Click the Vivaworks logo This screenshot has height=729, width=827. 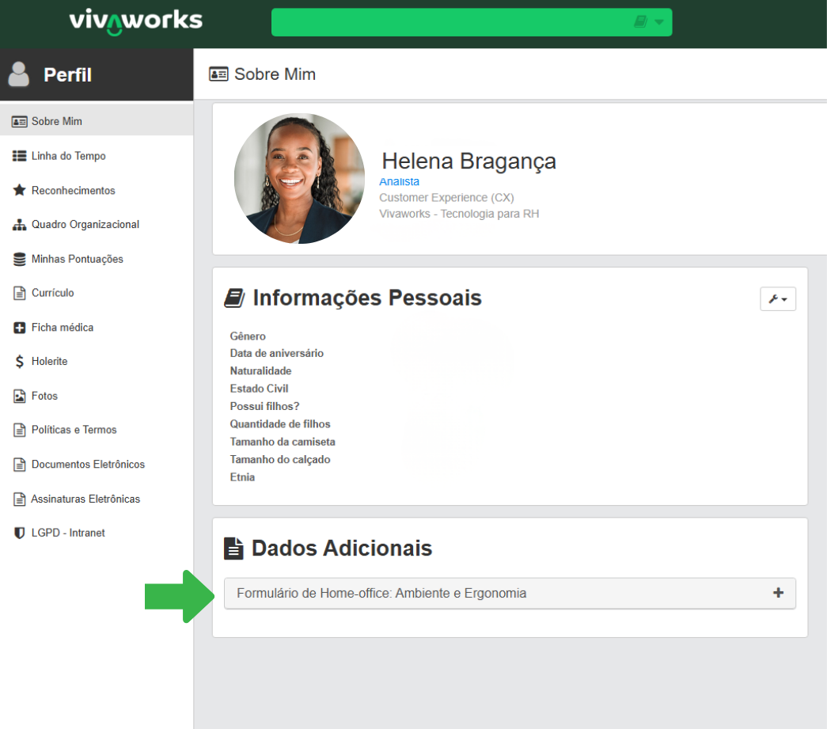(x=135, y=21)
